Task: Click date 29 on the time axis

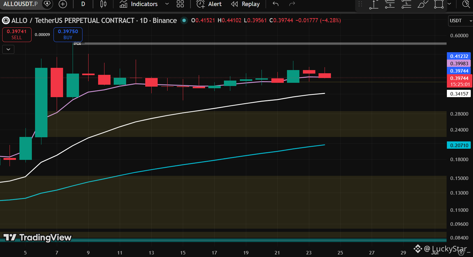Action: pos(403,253)
